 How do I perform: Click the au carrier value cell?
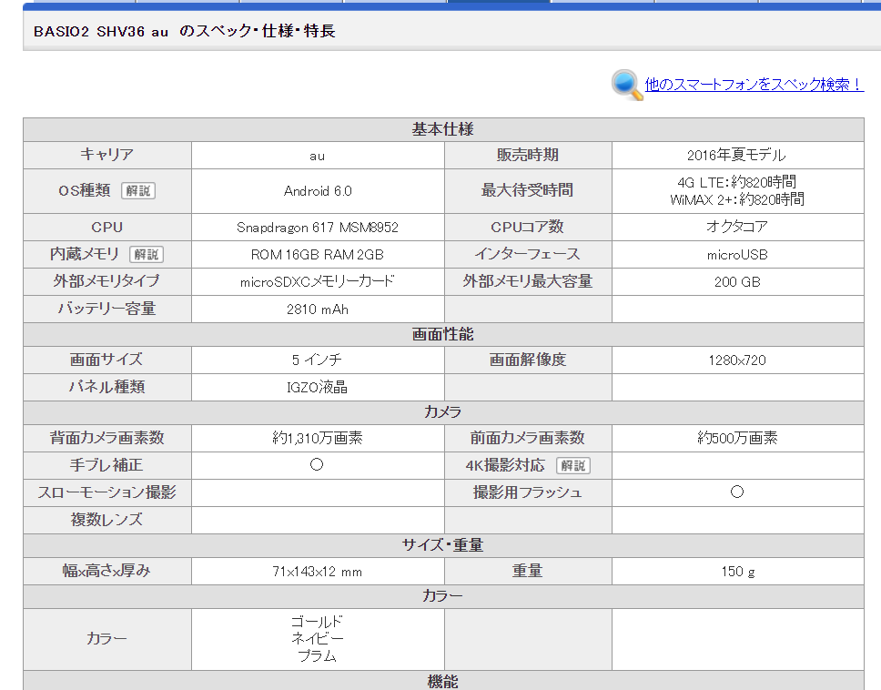coord(317,155)
